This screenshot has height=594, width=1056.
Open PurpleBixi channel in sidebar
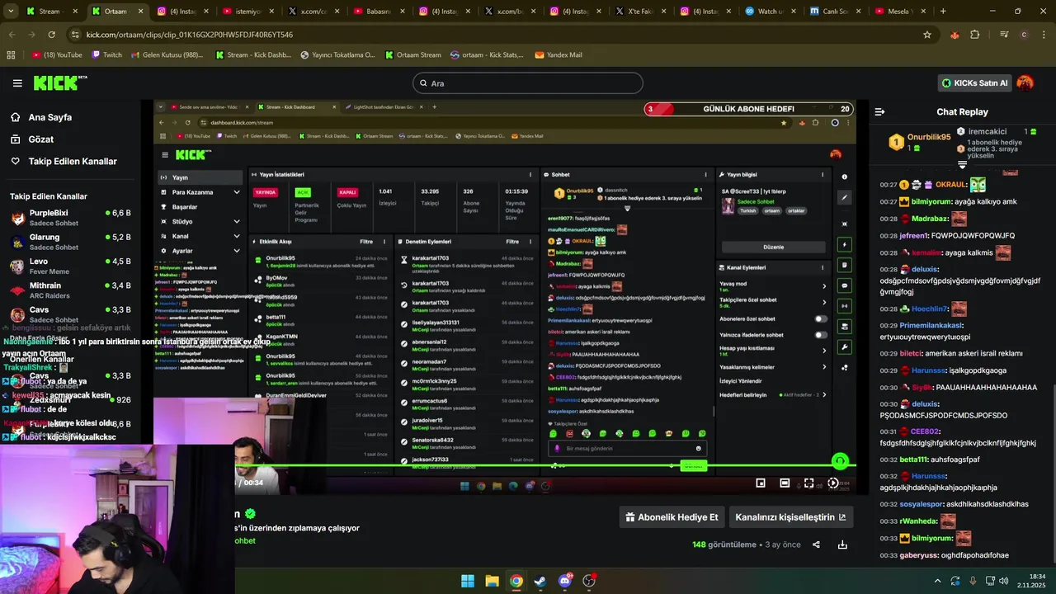(x=71, y=218)
